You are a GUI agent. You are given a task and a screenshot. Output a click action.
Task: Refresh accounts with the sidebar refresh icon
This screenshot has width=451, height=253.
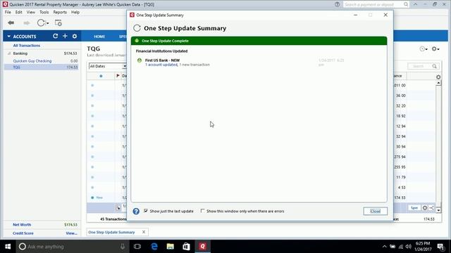(55, 36)
